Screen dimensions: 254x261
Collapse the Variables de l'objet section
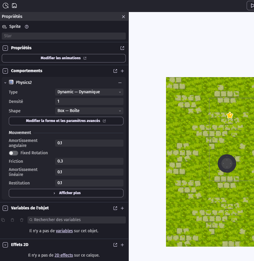[x=5, y=208]
